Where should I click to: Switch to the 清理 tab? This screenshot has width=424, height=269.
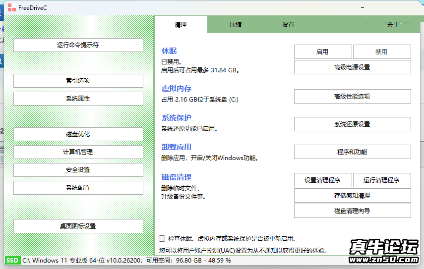pos(181,25)
